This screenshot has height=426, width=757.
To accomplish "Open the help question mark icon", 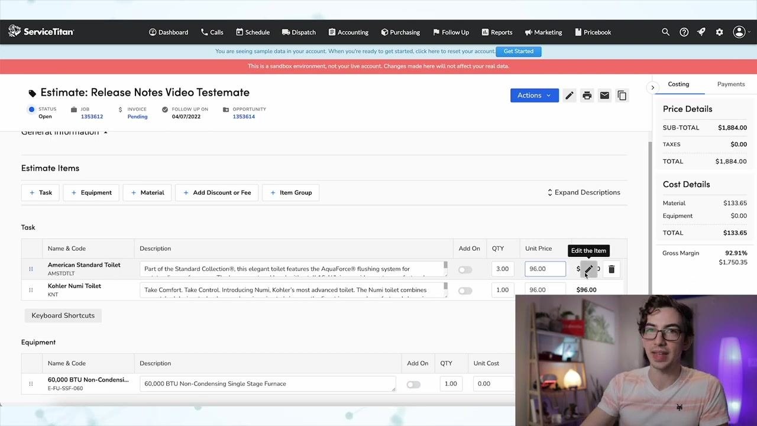I will [x=684, y=32].
